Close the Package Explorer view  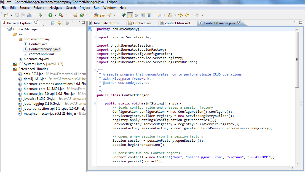click(35, 23)
